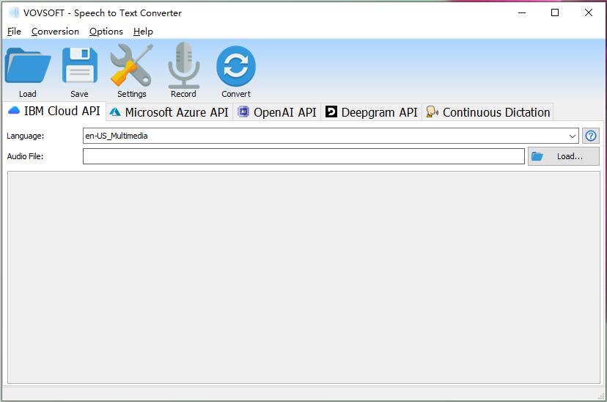607x402 pixels.
Task: Select the Deepgram API tab
Action: [x=371, y=112]
